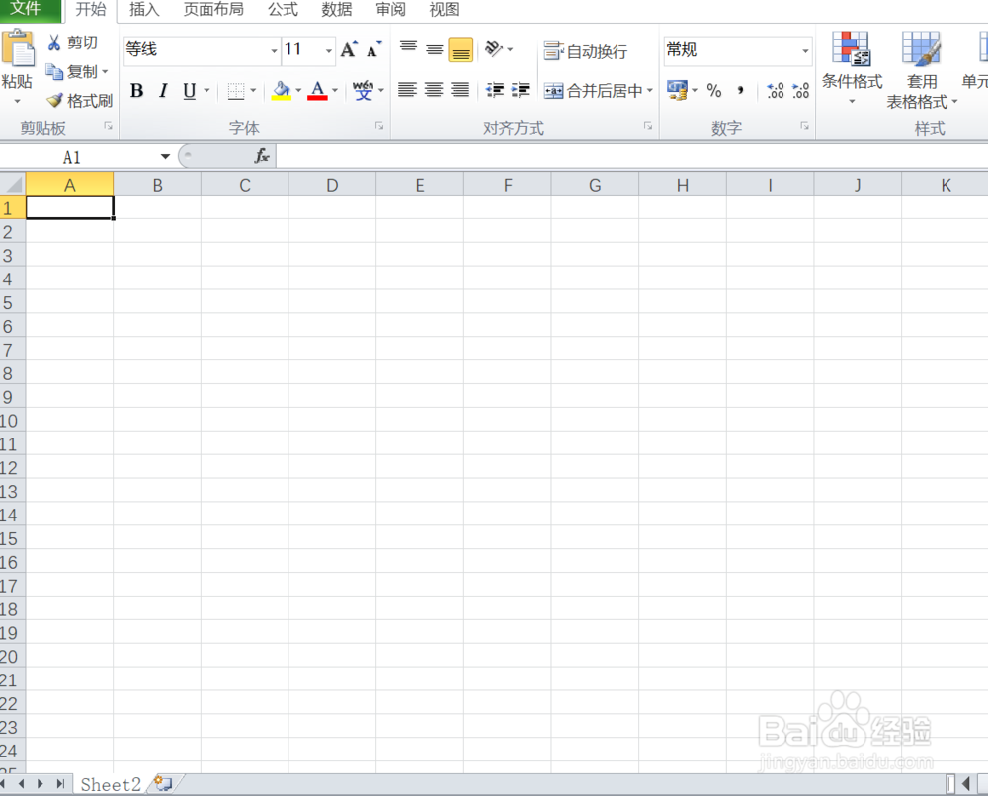The image size is (988, 796).
Task: Expand the Name Box dropdown arrow
Action: [x=165, y=156]
